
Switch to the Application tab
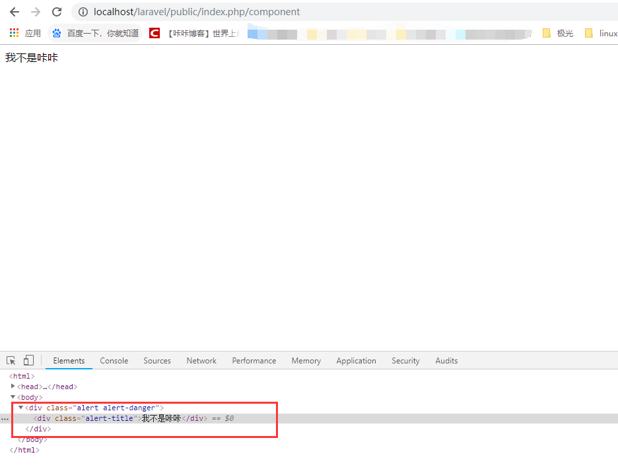point(356,361)
